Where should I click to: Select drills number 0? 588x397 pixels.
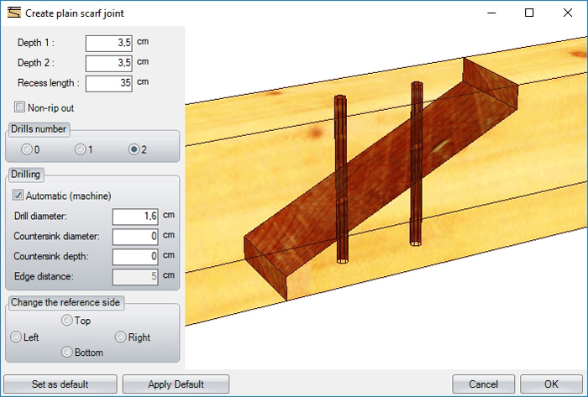coord(27,149)
